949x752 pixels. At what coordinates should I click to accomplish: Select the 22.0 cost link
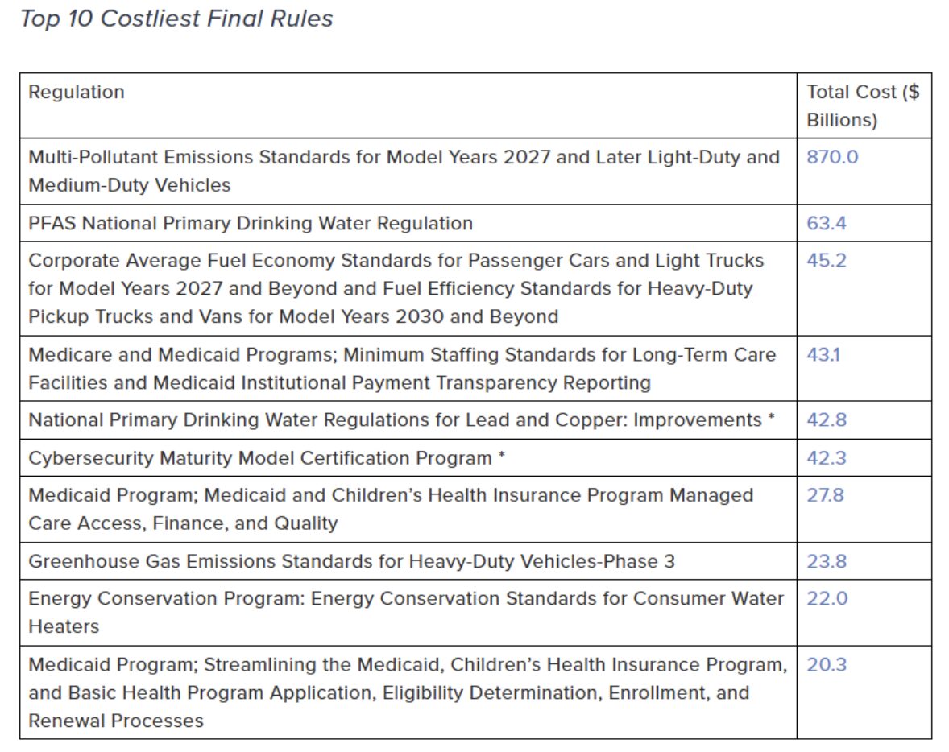tap(827, 599)
